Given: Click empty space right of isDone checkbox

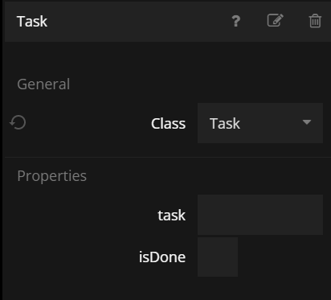Looking at the screenshot, I should [x=280, y=257].
